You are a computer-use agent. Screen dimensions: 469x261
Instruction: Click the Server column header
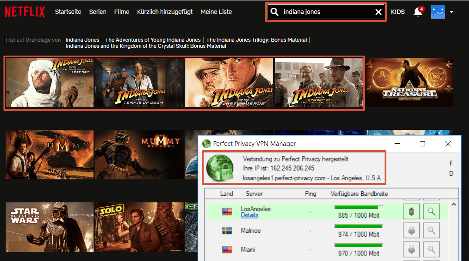(x=254, y=194)
